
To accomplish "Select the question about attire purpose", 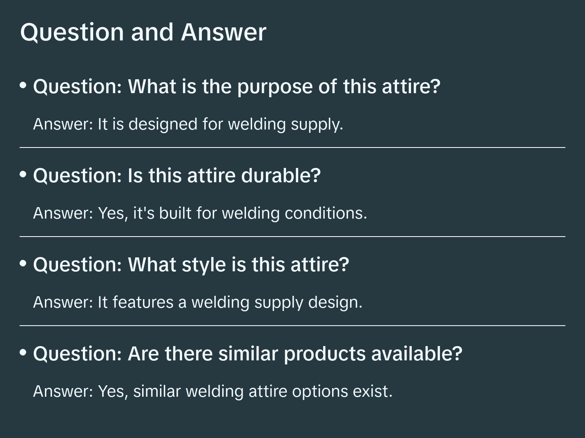I will [x=237, y=86].
